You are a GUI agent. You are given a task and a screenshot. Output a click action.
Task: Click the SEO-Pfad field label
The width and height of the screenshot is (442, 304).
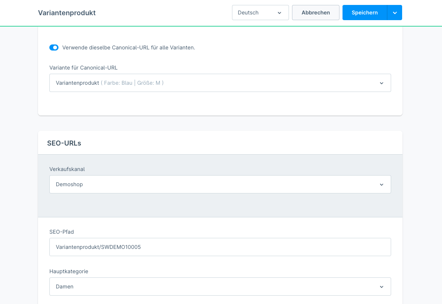pyautogui.click(x=62, y=232)
